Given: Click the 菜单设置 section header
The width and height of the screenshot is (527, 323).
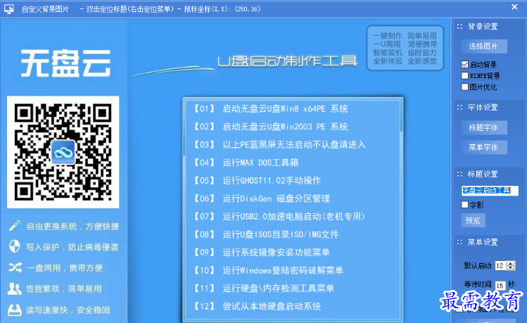Looking at the screenshot, I should pyautogui.click(x=483, y=242).
